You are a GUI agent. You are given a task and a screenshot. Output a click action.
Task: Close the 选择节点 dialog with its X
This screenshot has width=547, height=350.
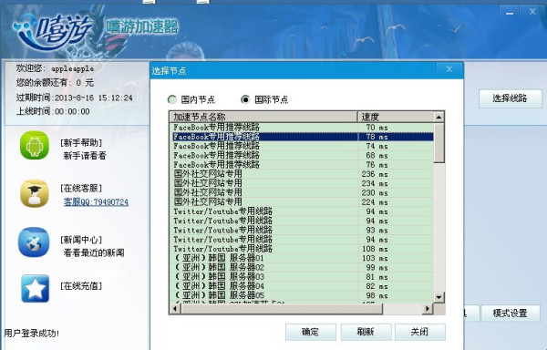[449, 69]
